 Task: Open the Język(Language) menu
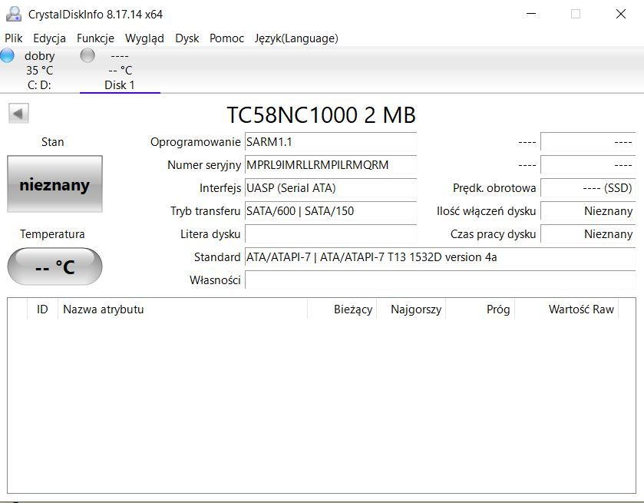(x=296, y=38)
